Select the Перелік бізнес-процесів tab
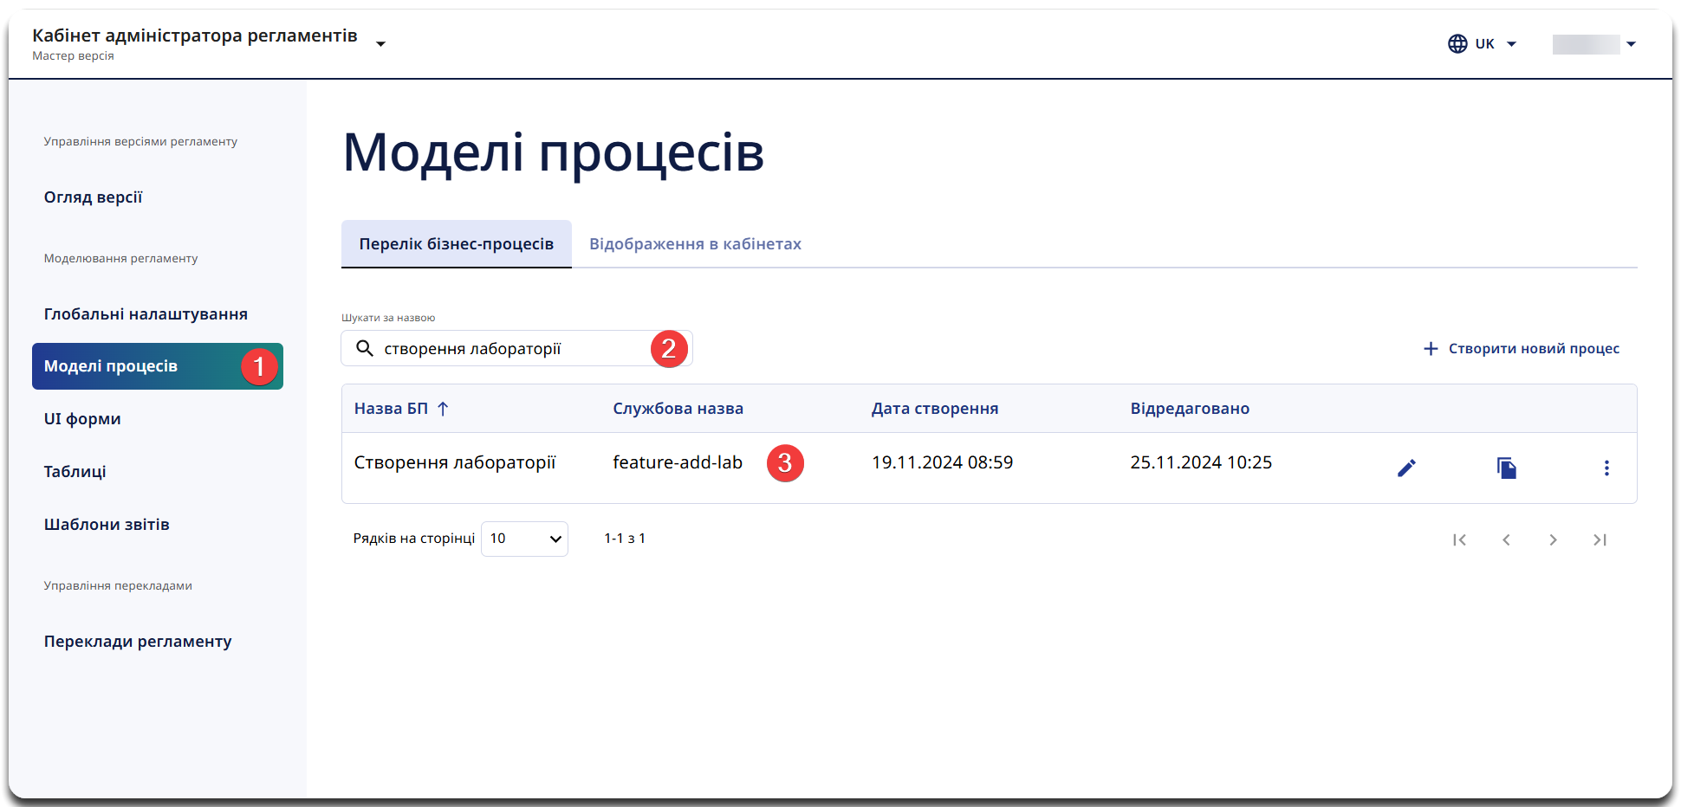 click(456, 244)
